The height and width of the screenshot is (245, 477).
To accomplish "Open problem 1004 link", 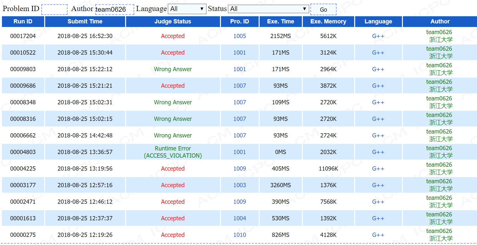I will (239, 218).
